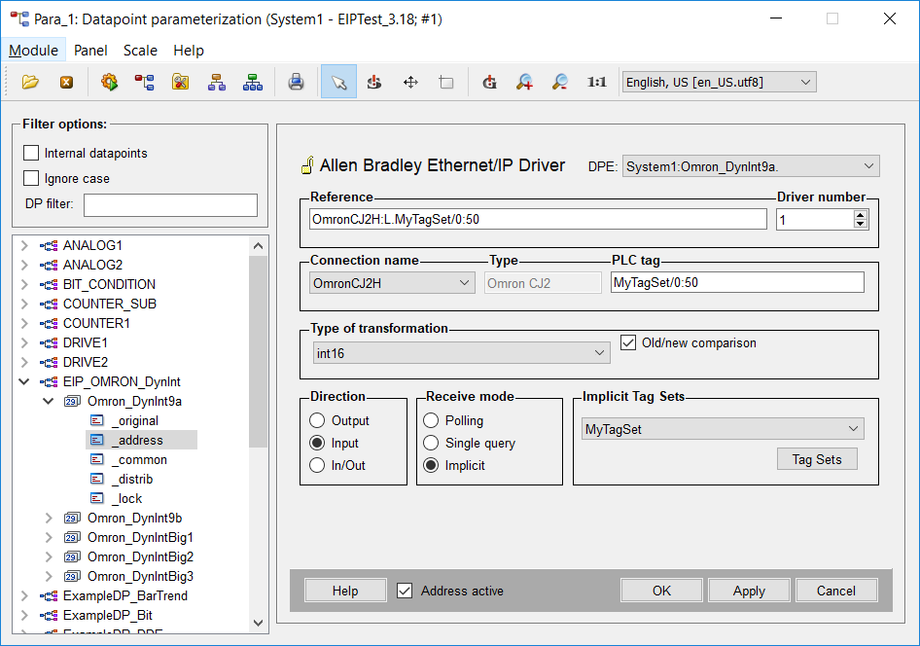Click the zoom out magnifier icon
This screenshot has width=920, height=646.
[560, 83]
